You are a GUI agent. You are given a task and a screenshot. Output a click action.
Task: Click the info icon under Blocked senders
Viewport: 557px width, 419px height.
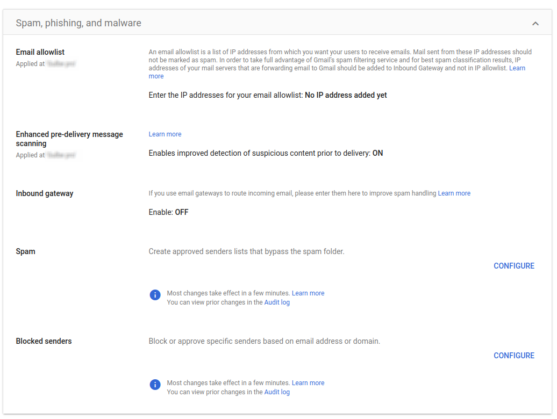(x=155, y=385)
